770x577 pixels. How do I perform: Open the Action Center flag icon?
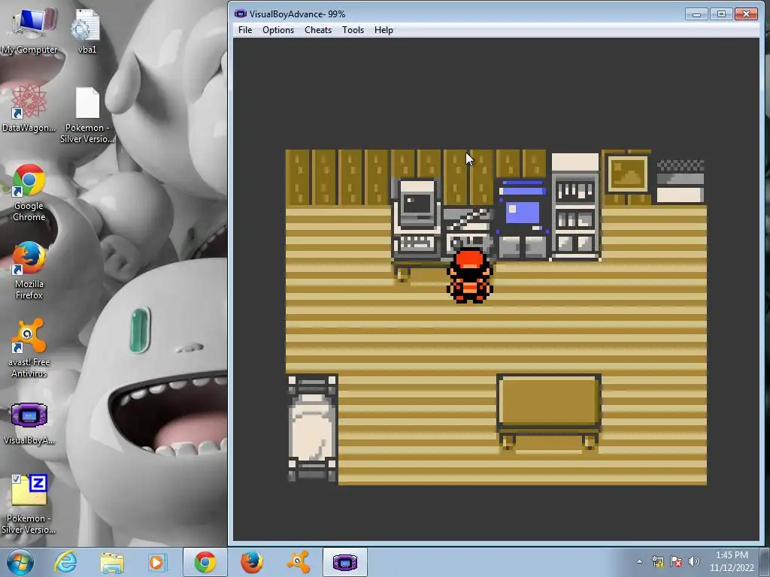click(x=676, y=562)
